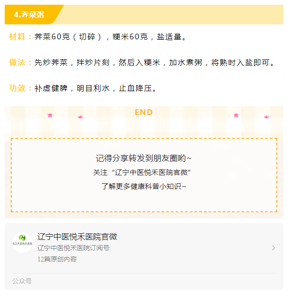Click the ingredients text 荠菜60克（切碎）
This screenshot has width=289, height=296.
coord(68,37)
